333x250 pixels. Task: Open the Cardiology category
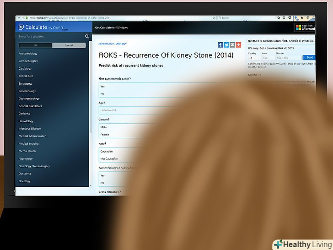click(x=25, y=69)
